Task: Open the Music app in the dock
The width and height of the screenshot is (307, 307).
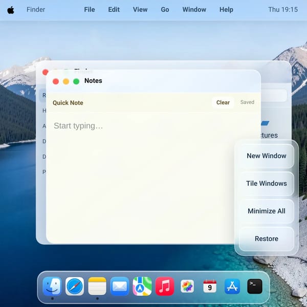Action: click(165, 286)
